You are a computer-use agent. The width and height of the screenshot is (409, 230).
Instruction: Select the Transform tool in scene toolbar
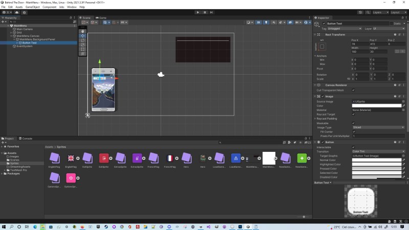click(x=83, y=54)
